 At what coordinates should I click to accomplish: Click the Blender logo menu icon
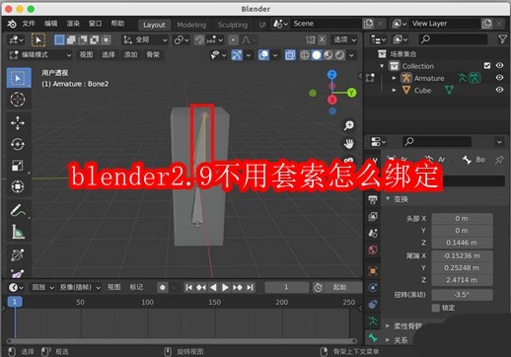[x=12, y=24]
